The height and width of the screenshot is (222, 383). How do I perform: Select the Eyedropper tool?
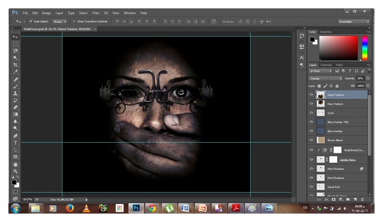click(x=15, y=72)
